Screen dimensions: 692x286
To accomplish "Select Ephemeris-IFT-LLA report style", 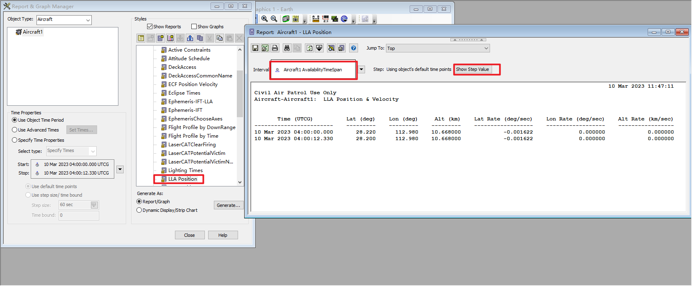I will tap(187, 102).
